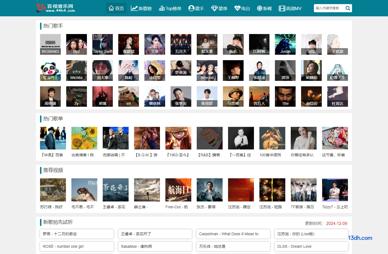This screenshot has width=388, height=254.
Task: Open the 歌手 singers nav item
Action: 196,8
